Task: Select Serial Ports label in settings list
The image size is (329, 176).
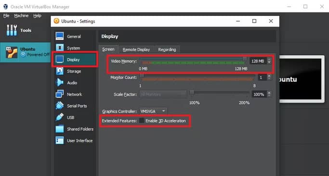Action: (77, 106)
